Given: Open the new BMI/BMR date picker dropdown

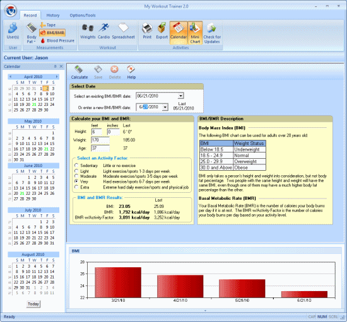Looking at the screenshot, I should click(165, 107).
